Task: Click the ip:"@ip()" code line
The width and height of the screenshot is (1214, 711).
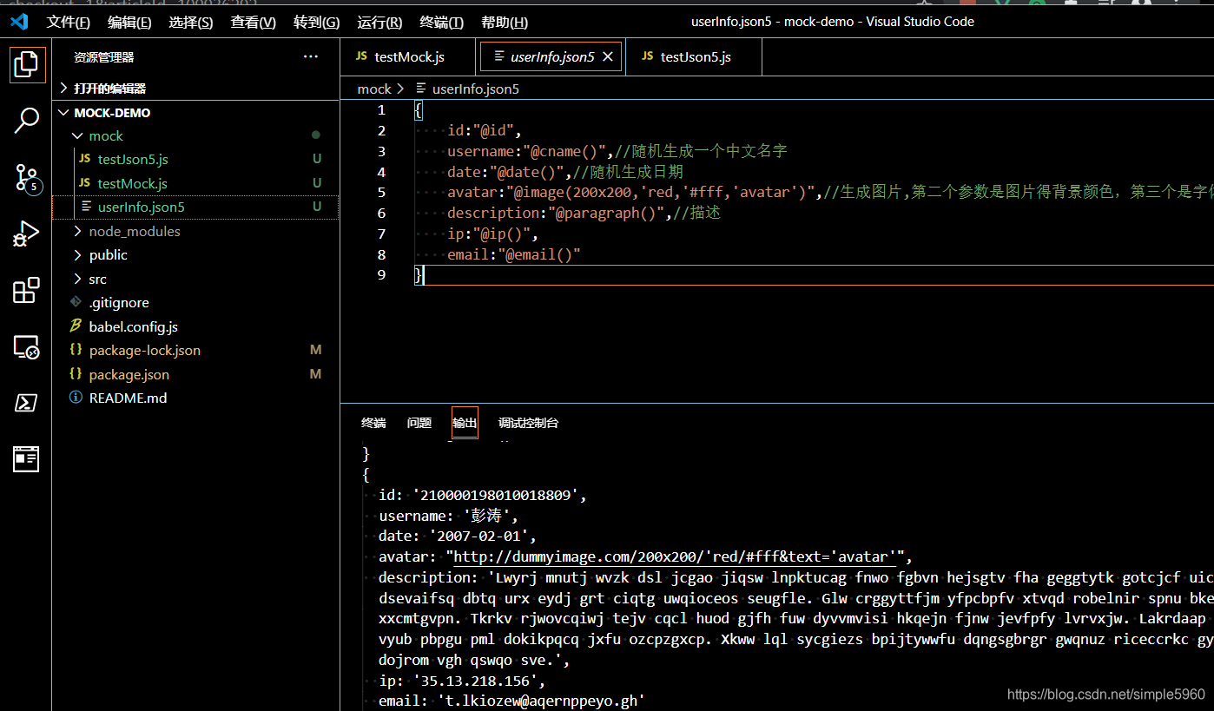Action: point(492,234)
